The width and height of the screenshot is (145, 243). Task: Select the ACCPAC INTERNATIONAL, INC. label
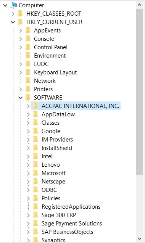tap(81, 106)
